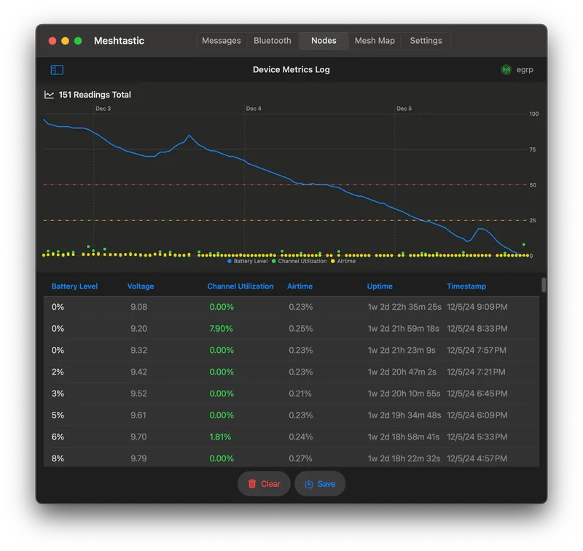Click the green egrp connection status icon

coord(506,70)
